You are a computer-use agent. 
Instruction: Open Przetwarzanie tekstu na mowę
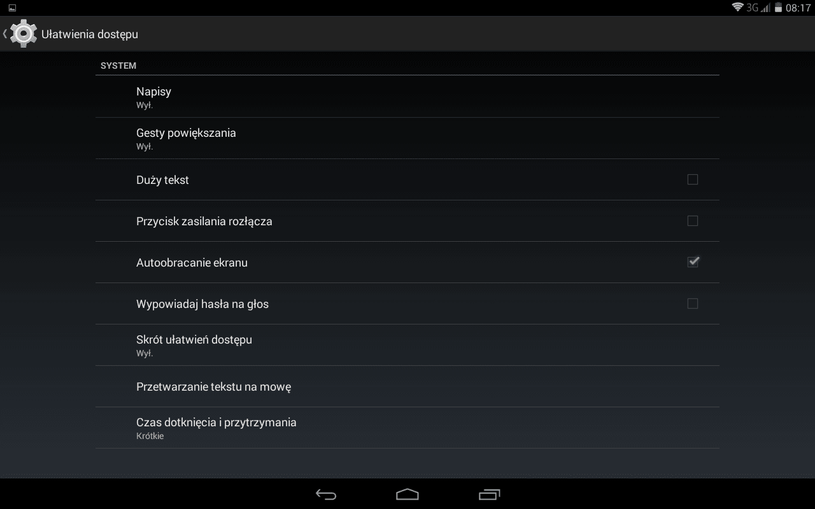tap(407, 386)
